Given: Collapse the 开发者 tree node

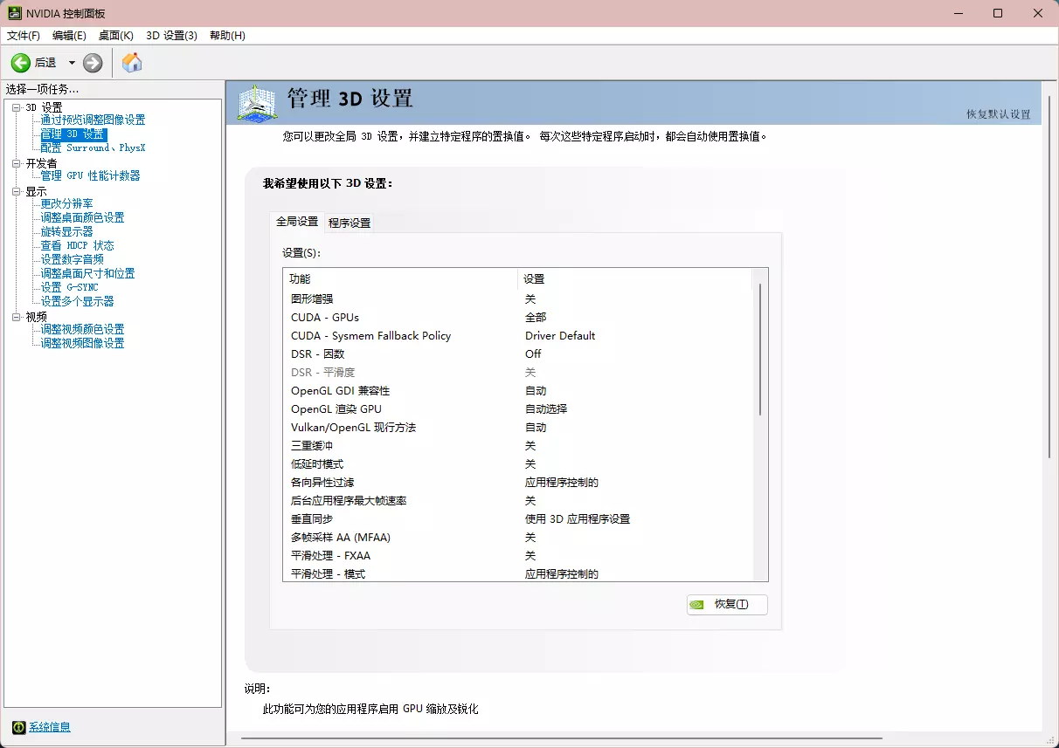Looking at the screenshot, I should click(16, 163).
